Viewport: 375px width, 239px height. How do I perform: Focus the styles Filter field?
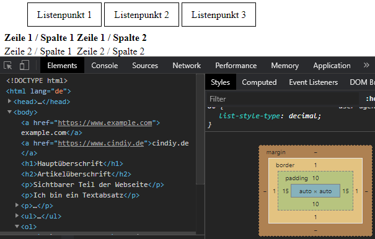pyautogui.click(x=283, y=98)
